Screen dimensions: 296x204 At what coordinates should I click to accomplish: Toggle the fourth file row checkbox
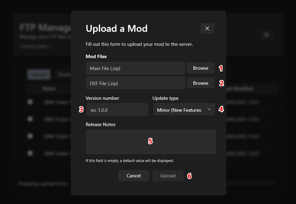[x=30, y=153]
